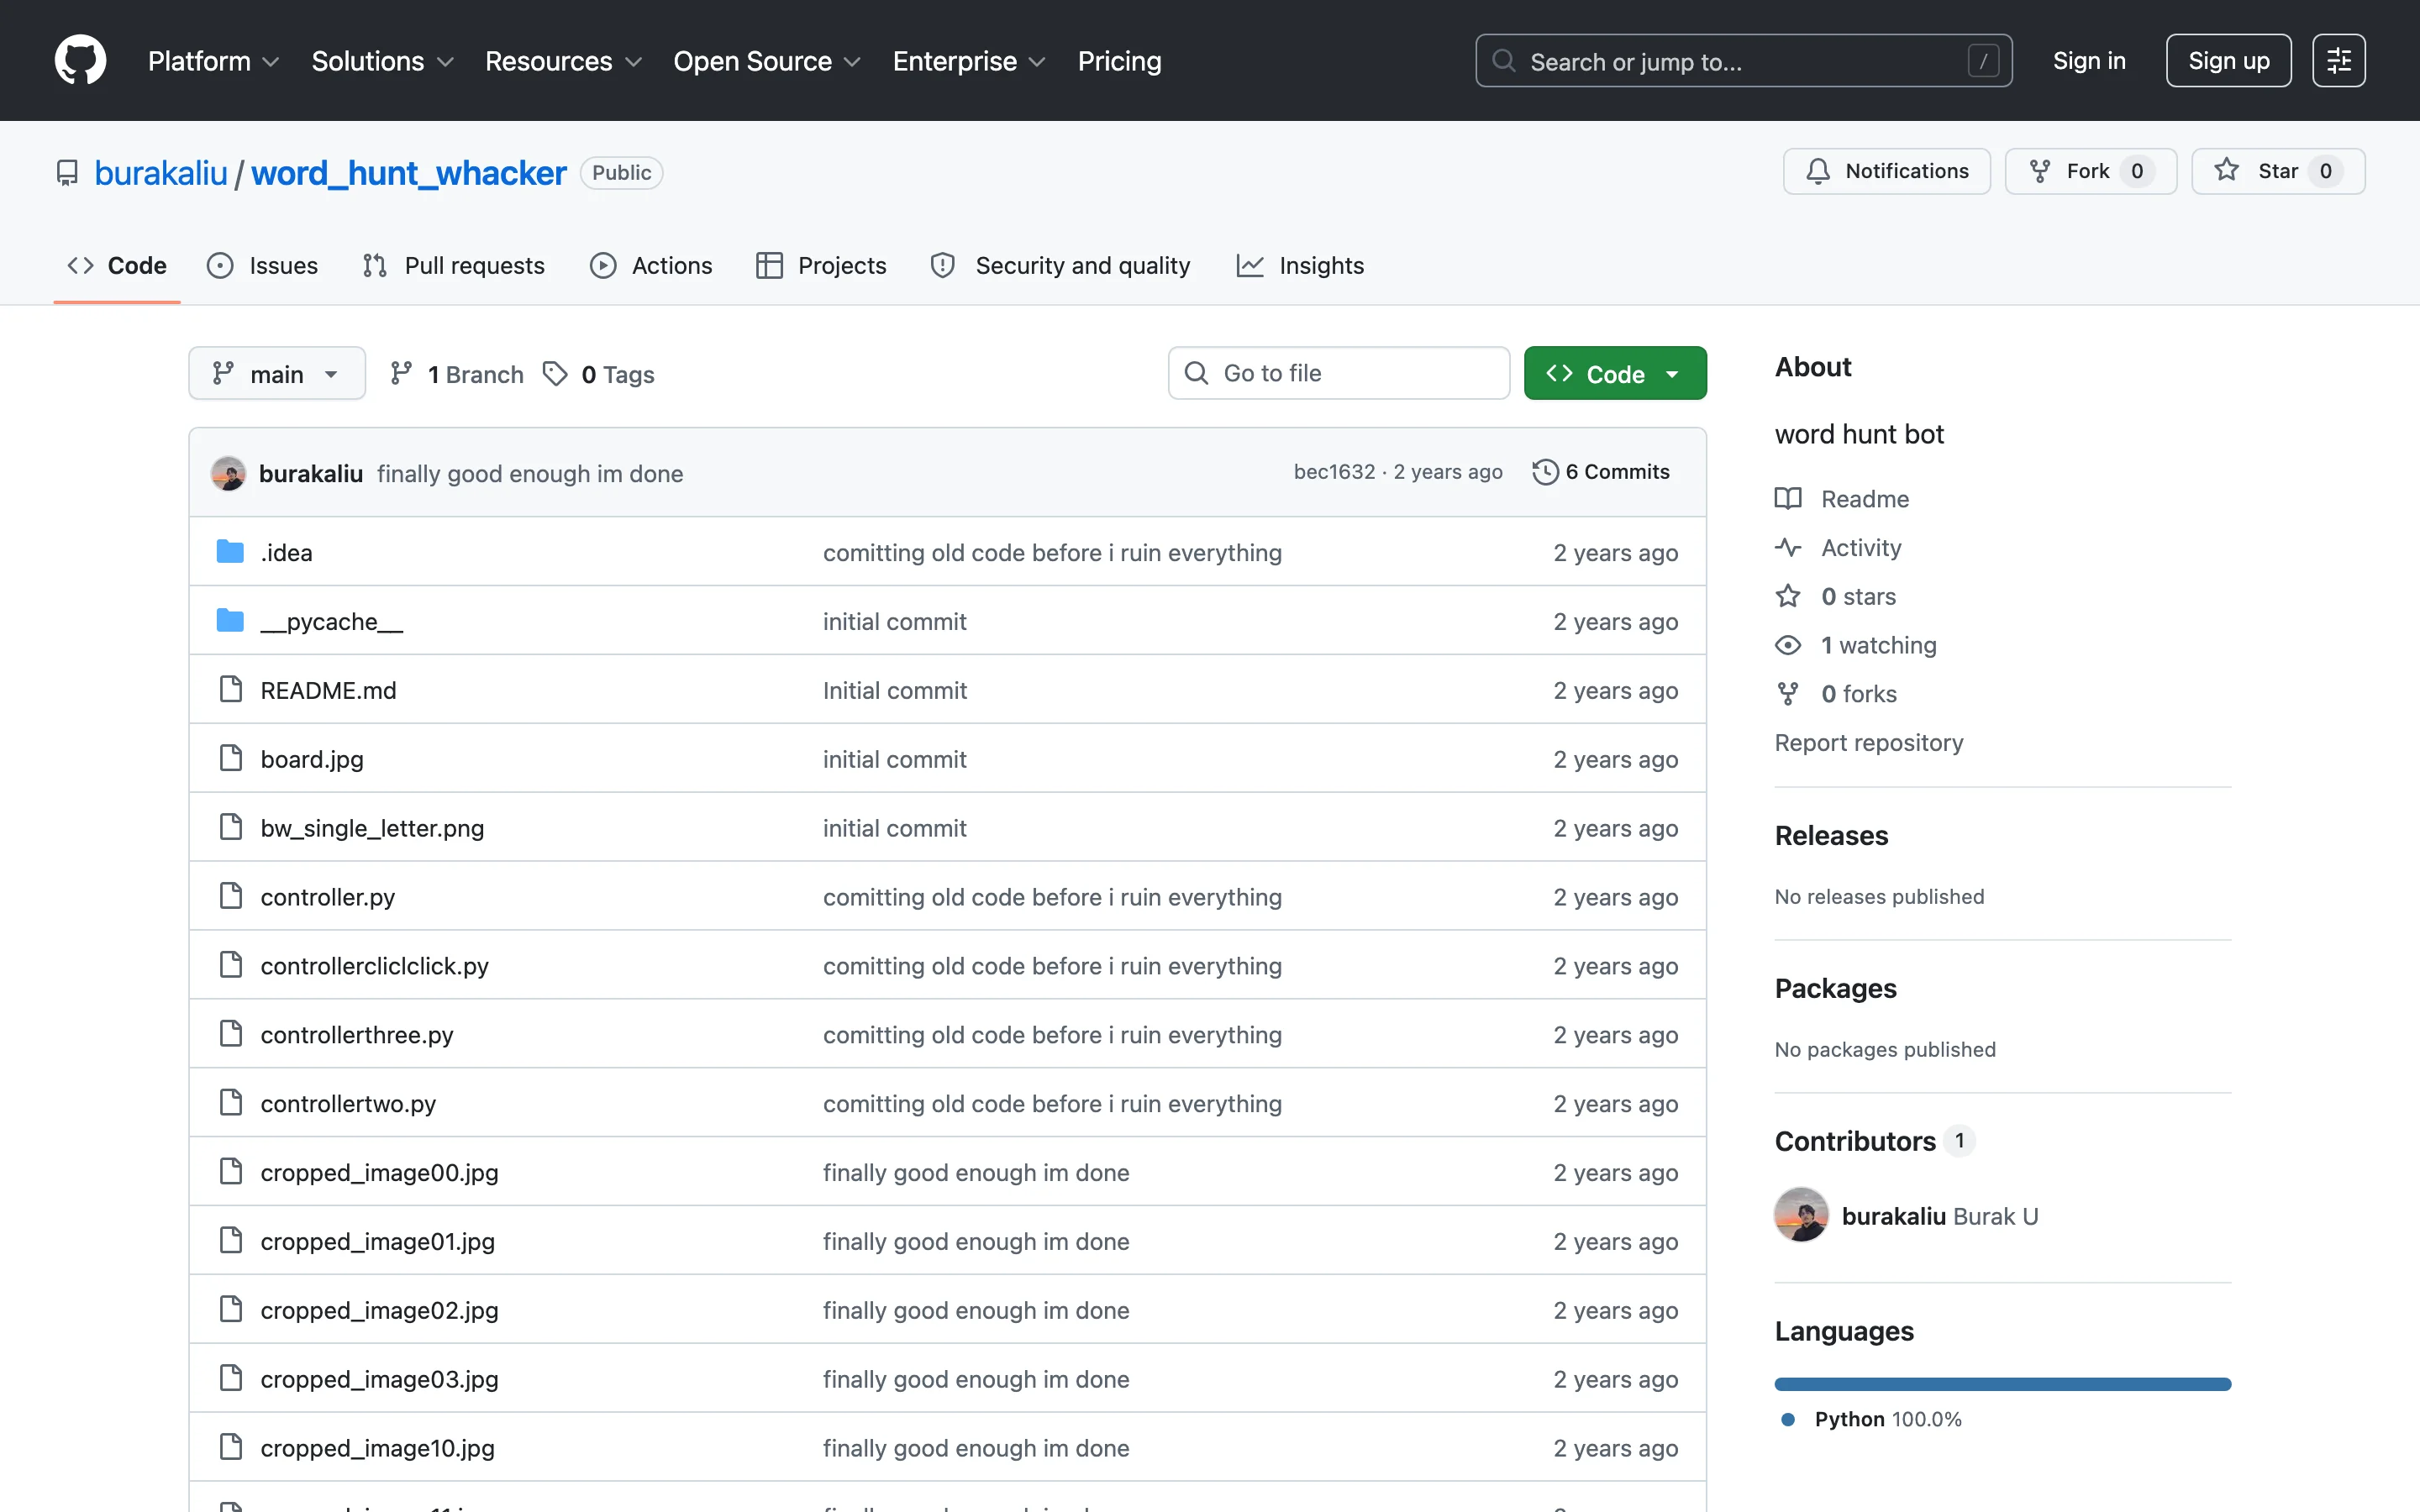Click the Activity pulse icon
Viewport: 2420px width, 1512px height.
[1788, 547]
